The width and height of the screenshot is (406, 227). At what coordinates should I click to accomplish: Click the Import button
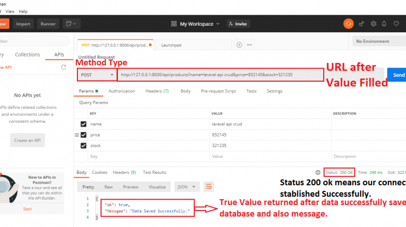pos(23,24)
